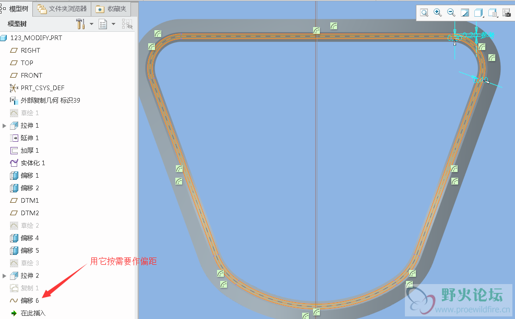Viewport: 515px width, 319px height.
Task: Open the saved orientations icon
Action: pos(493,13)
